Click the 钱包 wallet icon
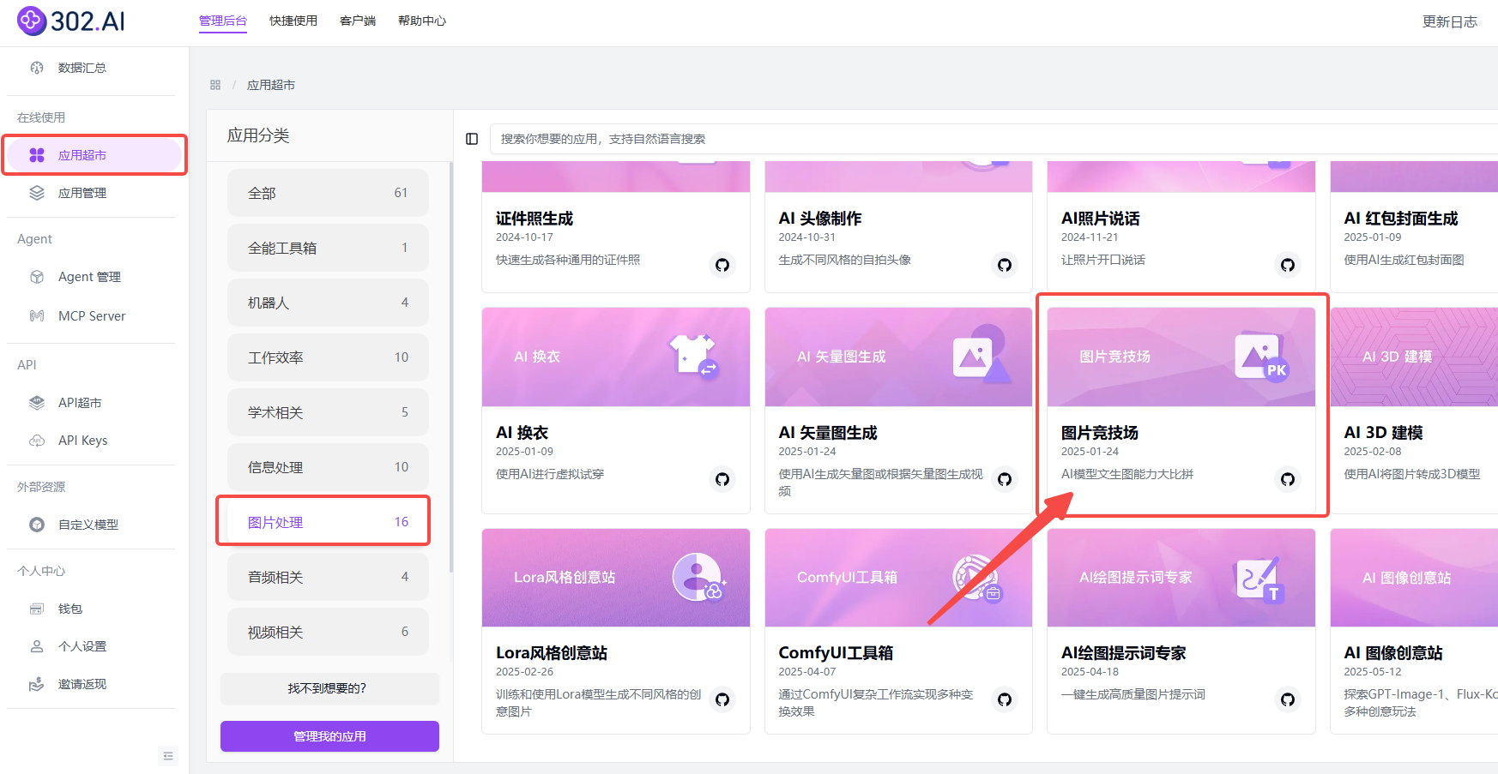This screenshot has width=1498, height=774. point(37,609)
